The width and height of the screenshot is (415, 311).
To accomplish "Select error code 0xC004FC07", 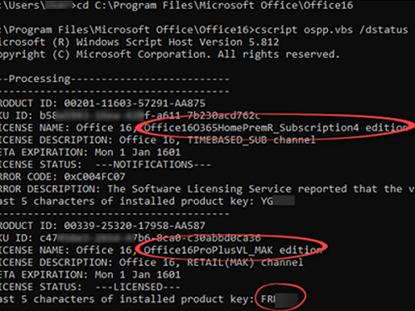I will (x=95, y=177).
